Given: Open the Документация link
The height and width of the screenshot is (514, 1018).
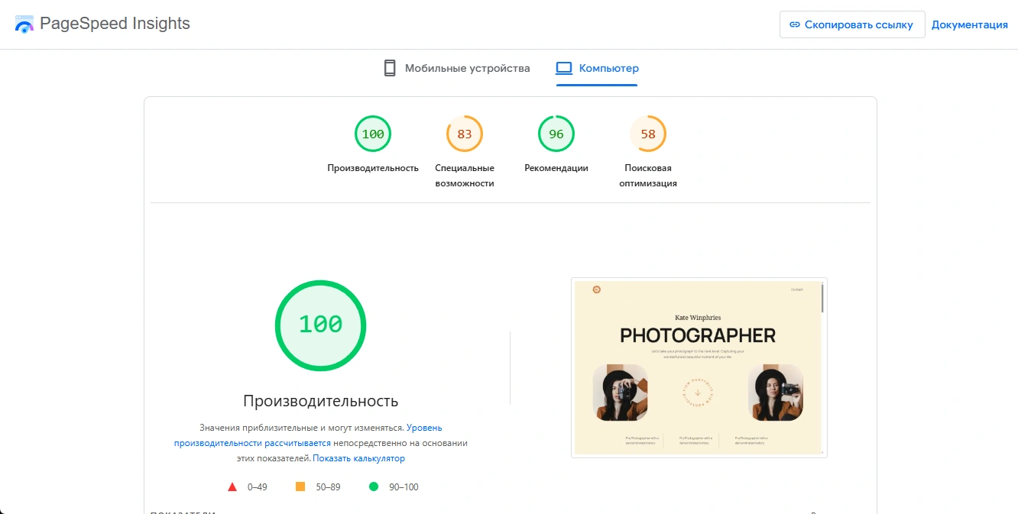Looking at the screenshot, I should click(969, 24).
